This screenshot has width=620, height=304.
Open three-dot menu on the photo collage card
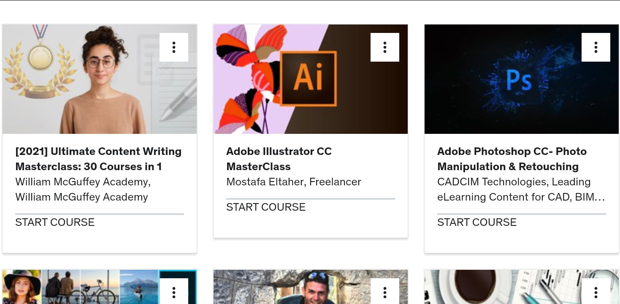[x=174, y=292]
